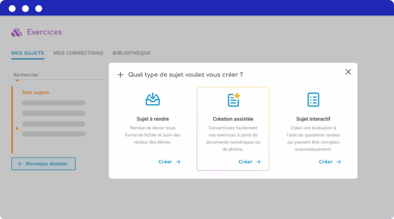Click the arrow next to Sujet interactif Créer
The width and height of the screenshot is (394, 219).
339,162
